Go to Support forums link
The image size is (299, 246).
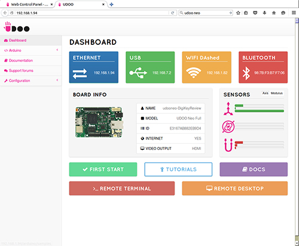(30, 70)
